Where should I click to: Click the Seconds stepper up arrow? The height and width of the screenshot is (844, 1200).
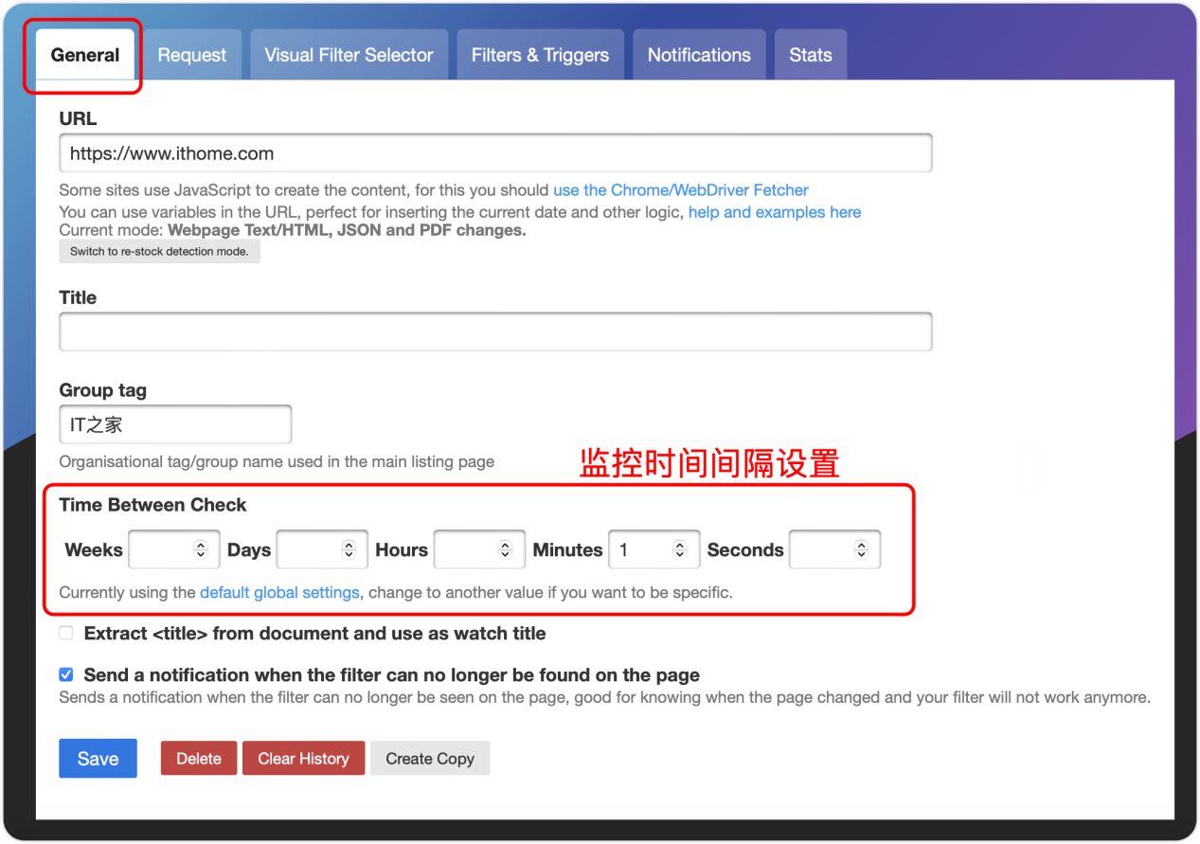[x=861, y=544]
